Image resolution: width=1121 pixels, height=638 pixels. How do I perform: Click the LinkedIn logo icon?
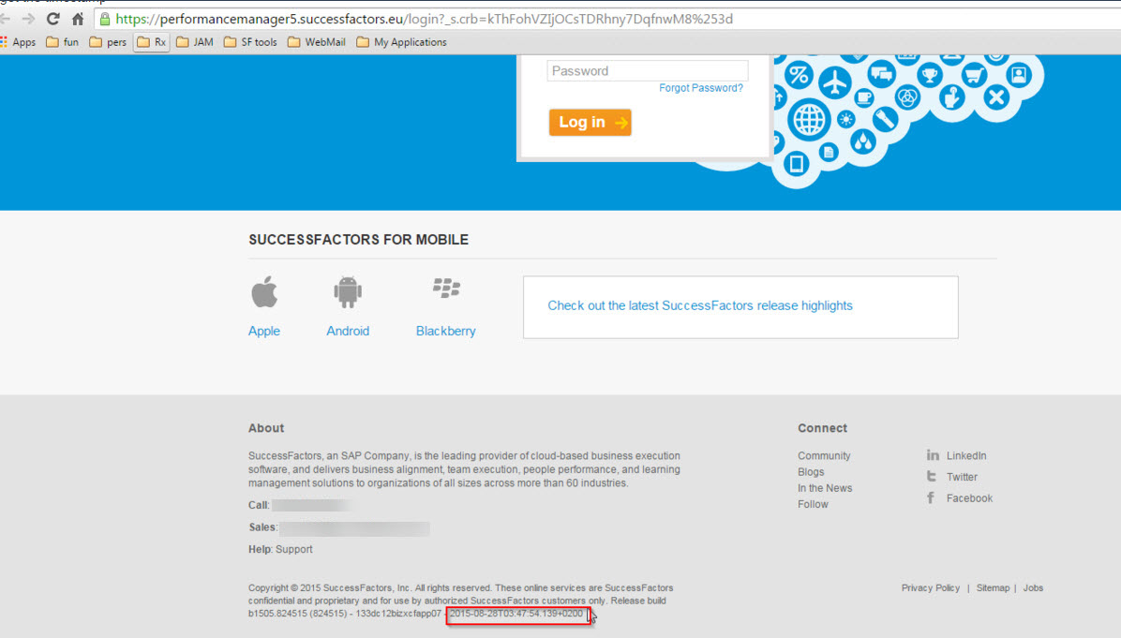click(933, 455)
